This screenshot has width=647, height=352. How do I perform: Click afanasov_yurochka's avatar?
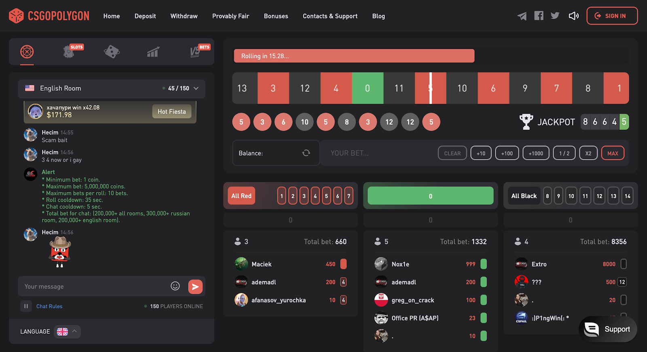click(x=241, y=300)
